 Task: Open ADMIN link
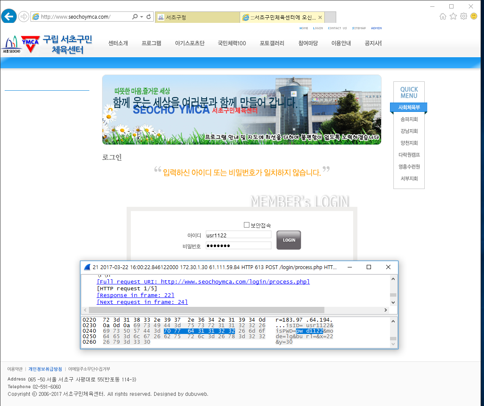(376, 28)
